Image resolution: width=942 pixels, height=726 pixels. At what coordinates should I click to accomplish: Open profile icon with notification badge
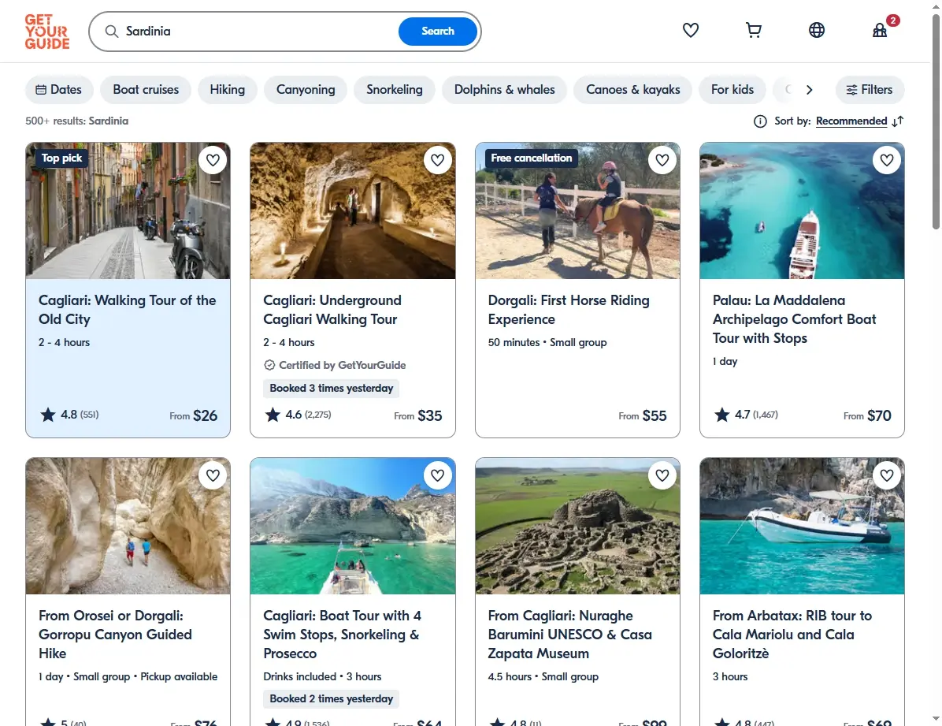coord(881,29)
